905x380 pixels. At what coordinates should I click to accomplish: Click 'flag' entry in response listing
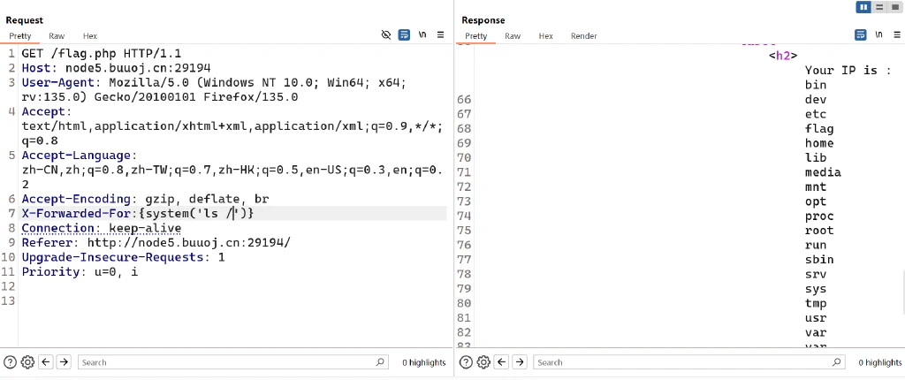(819, 129)
